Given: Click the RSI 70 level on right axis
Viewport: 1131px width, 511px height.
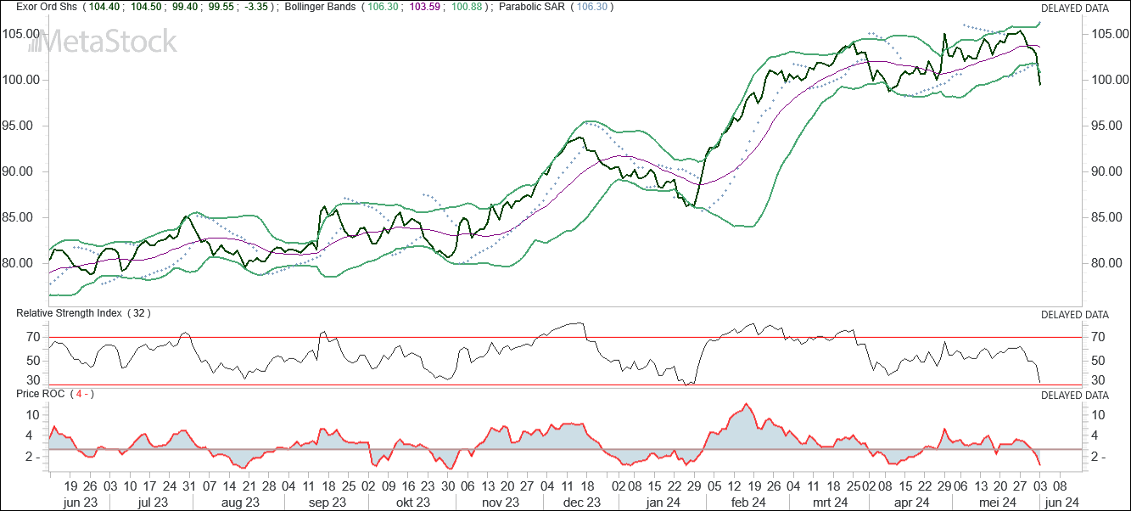Looking at the screenshot, I should pyautogui.click(x=1095, y=337).
